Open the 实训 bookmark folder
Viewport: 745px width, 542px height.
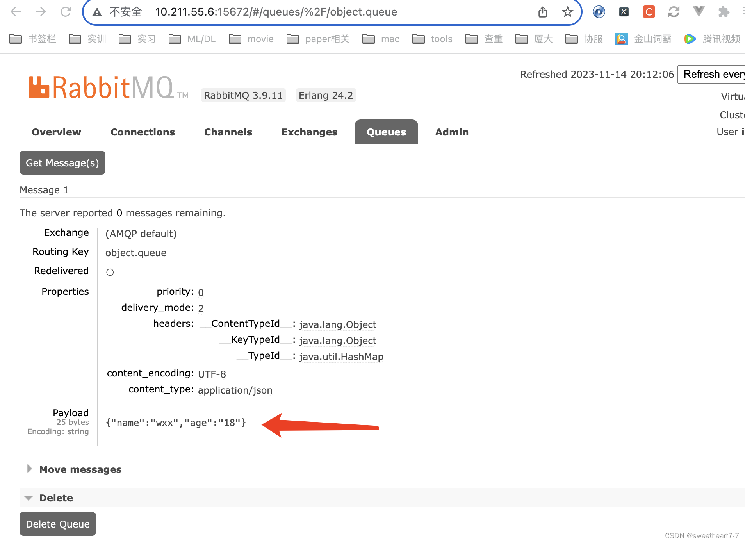pos(87,39)
